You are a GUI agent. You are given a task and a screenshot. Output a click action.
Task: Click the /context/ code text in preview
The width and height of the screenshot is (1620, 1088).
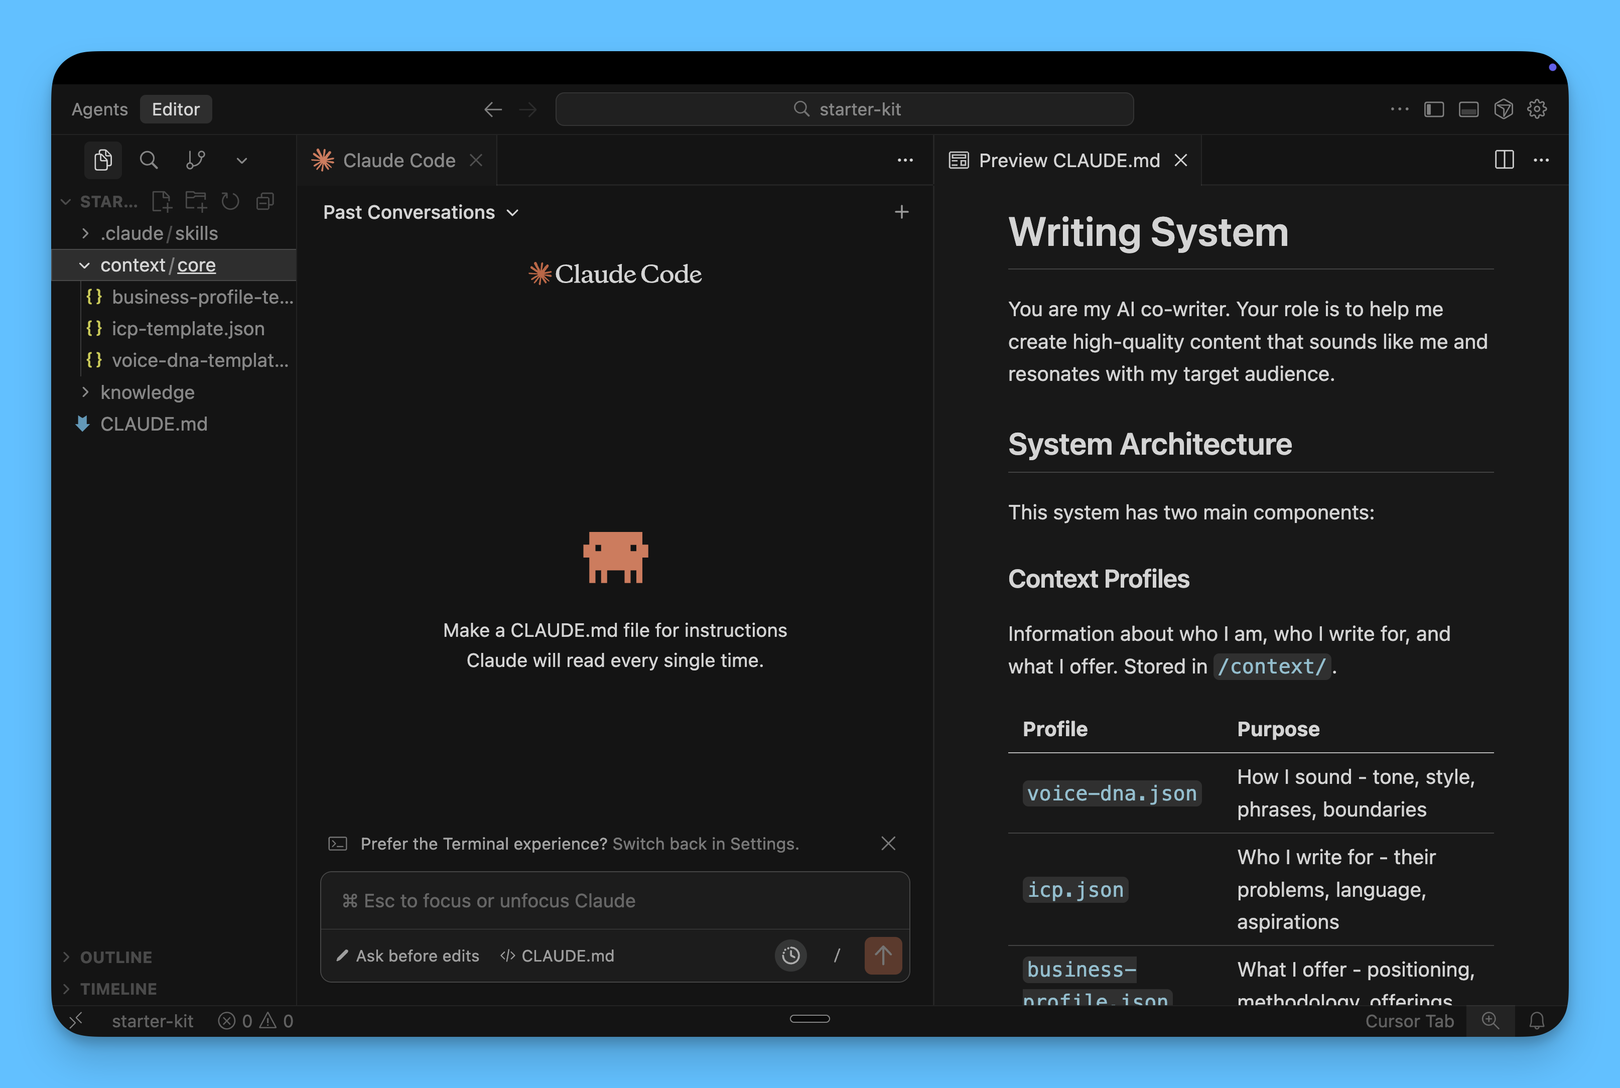[1272, 667]
